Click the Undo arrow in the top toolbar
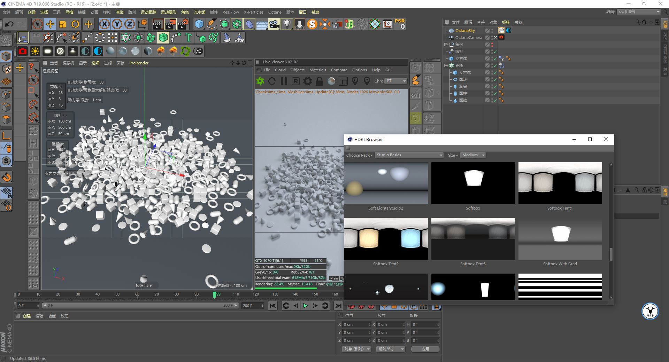 [x=9, y=24]
